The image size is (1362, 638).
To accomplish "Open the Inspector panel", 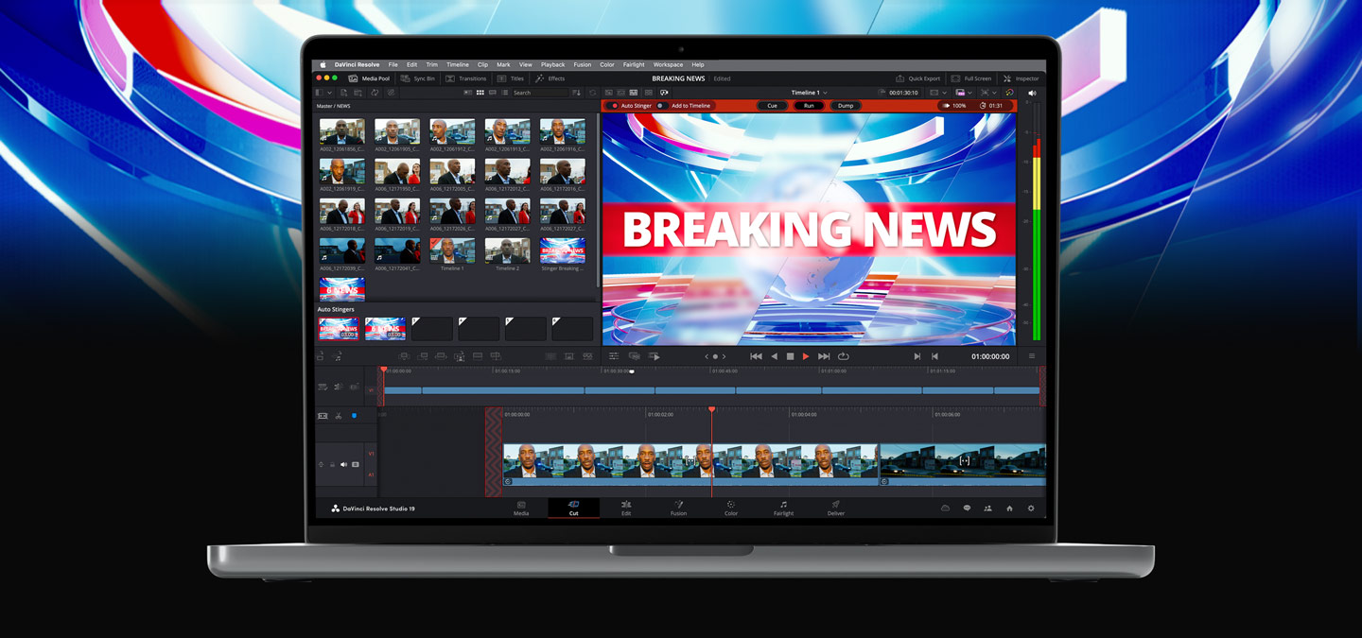I will 1022,78.
